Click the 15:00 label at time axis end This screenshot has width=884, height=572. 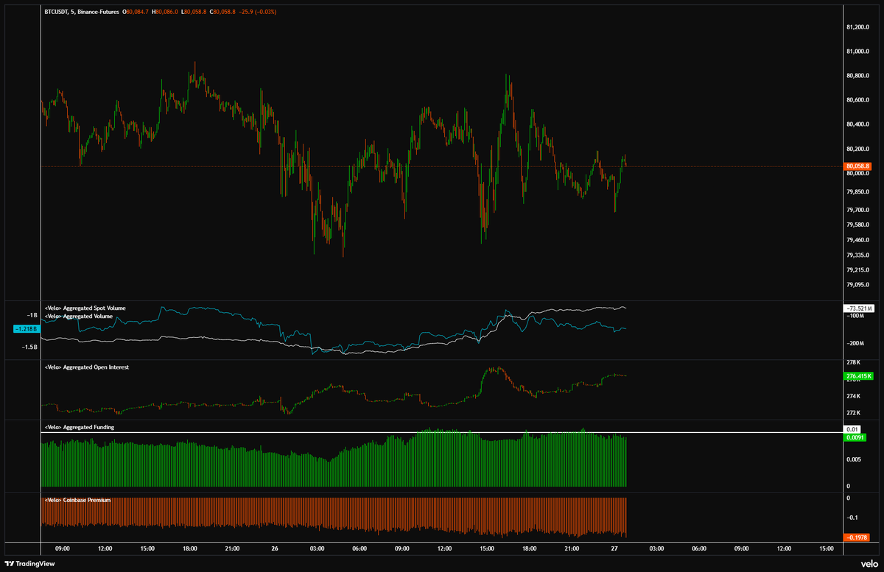tap(828, 548)
